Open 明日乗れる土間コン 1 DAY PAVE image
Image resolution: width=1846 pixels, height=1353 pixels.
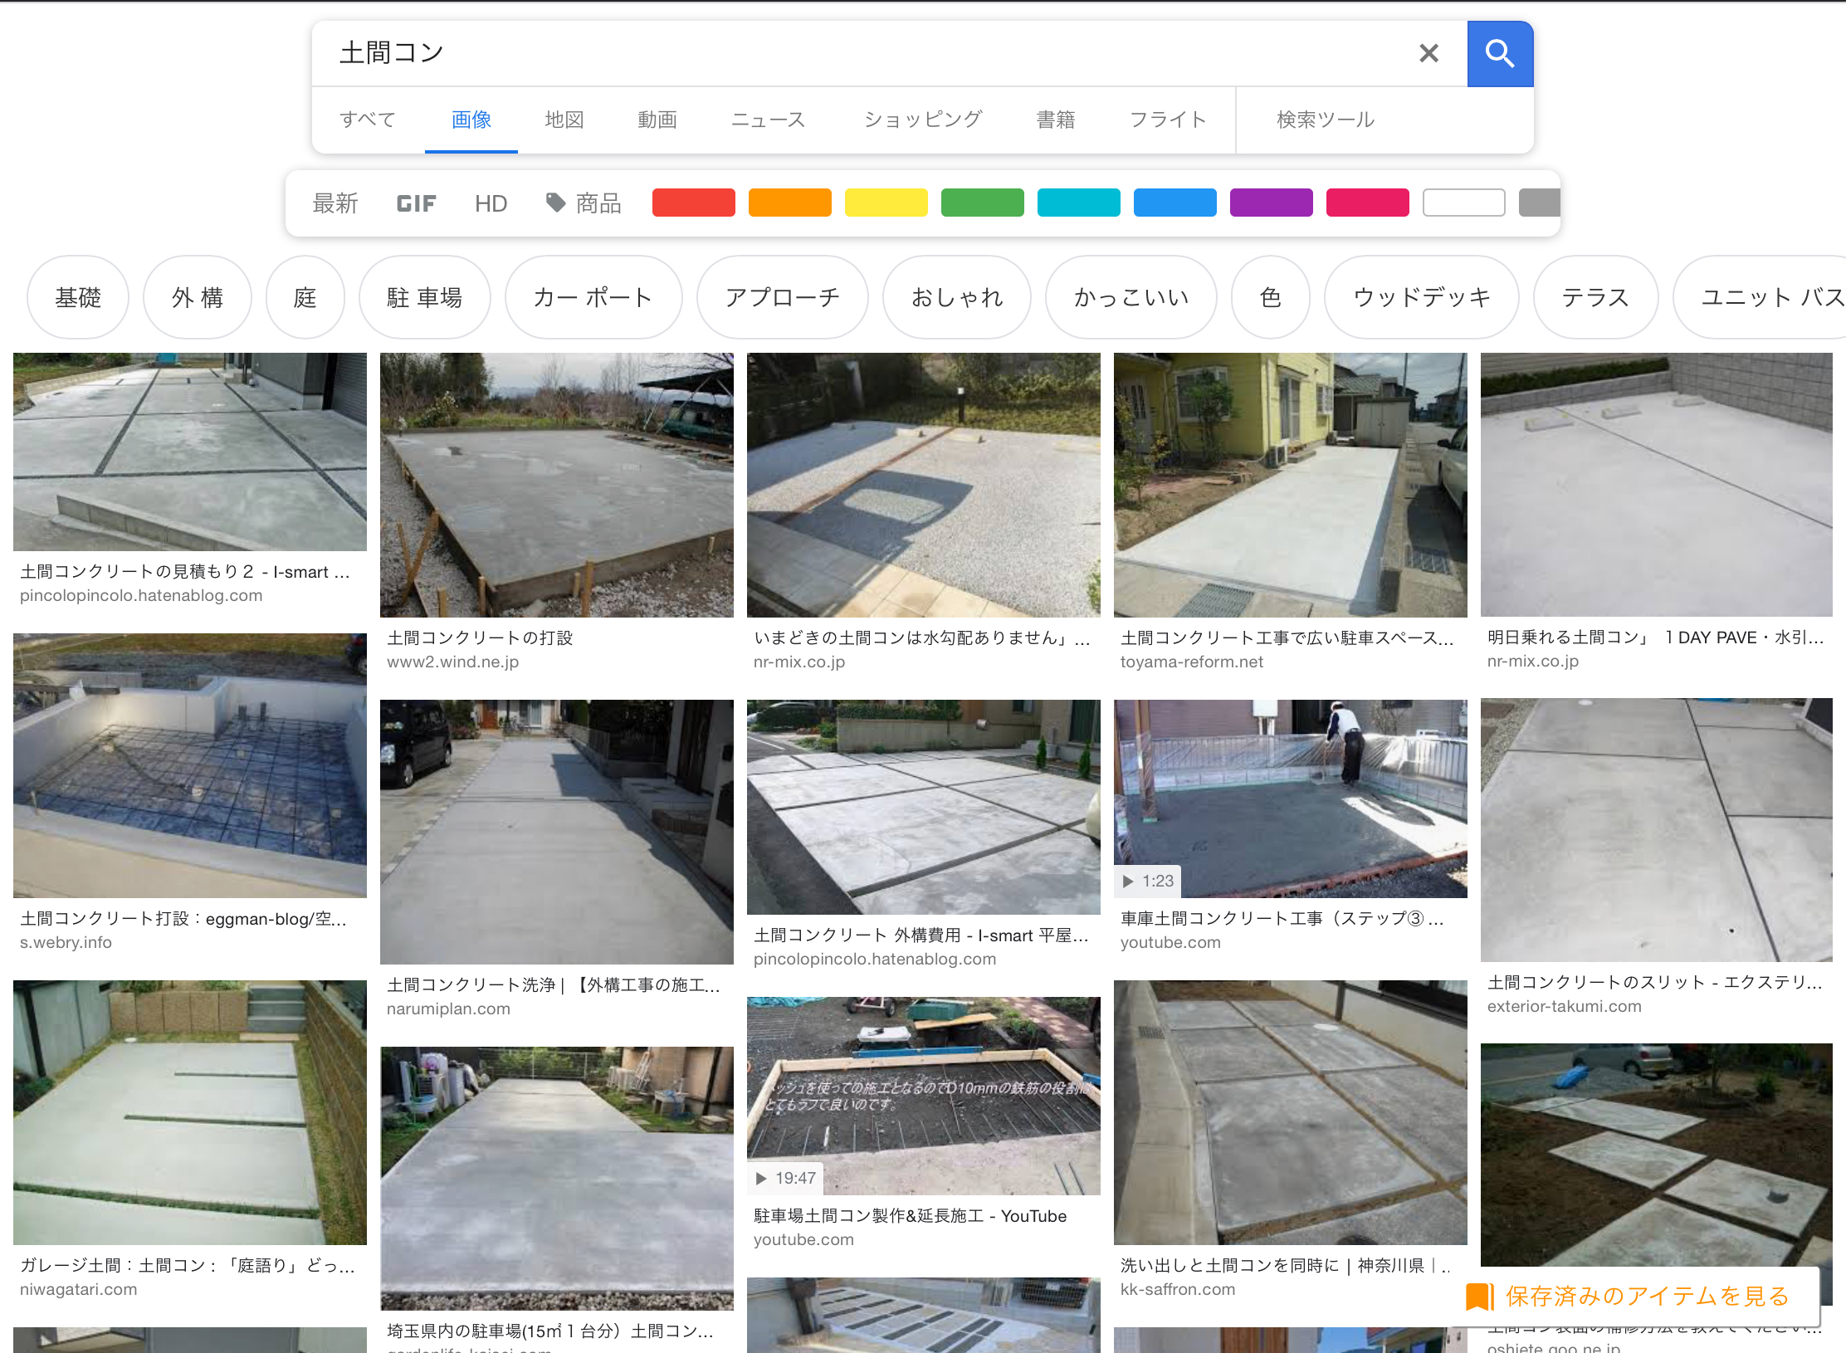[1657, 485]
